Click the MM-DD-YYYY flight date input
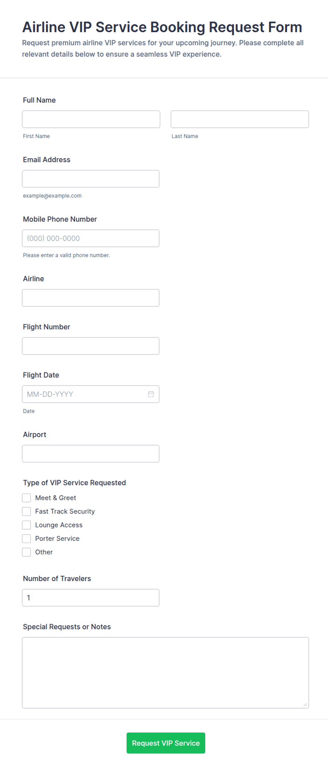Viewport: 328px width, 771px height. pos(91,394)
